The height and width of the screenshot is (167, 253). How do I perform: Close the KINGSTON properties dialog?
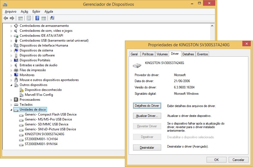click(247, 44)
